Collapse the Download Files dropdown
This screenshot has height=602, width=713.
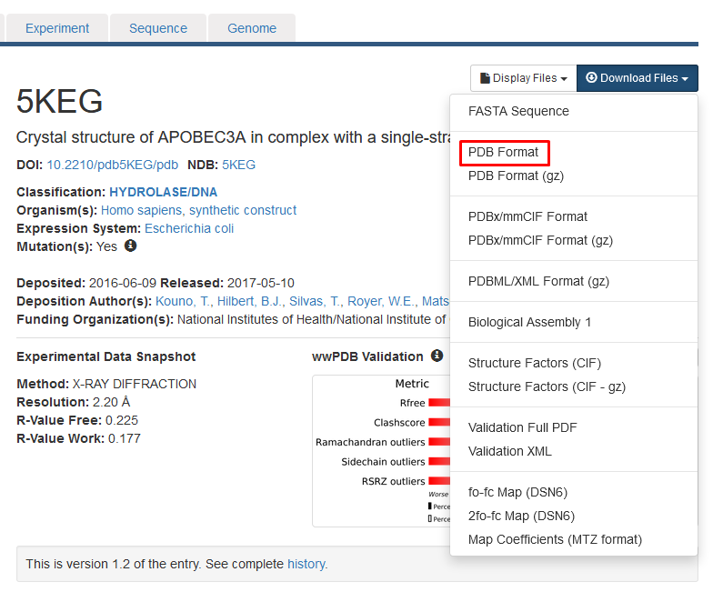(637, 78)
